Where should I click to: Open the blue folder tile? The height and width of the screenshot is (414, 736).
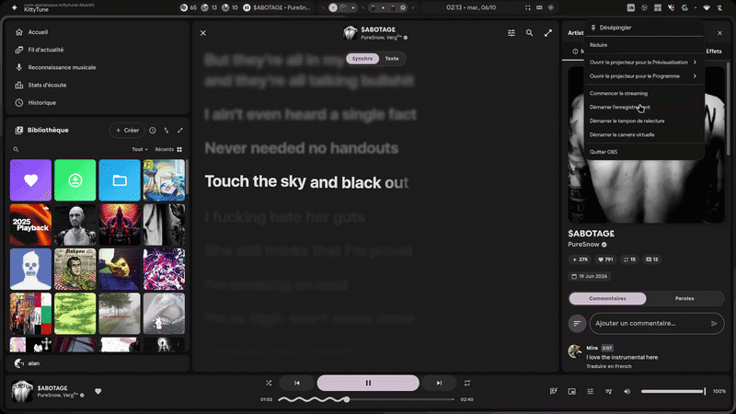[x=120, y=180]
